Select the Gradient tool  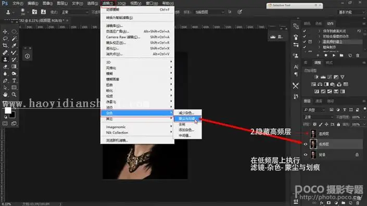(x=14, y=67)
